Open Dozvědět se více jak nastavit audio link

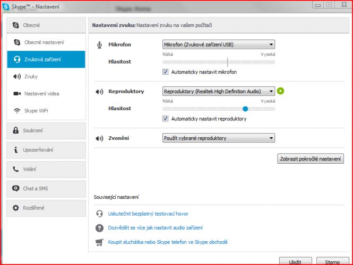156,228
